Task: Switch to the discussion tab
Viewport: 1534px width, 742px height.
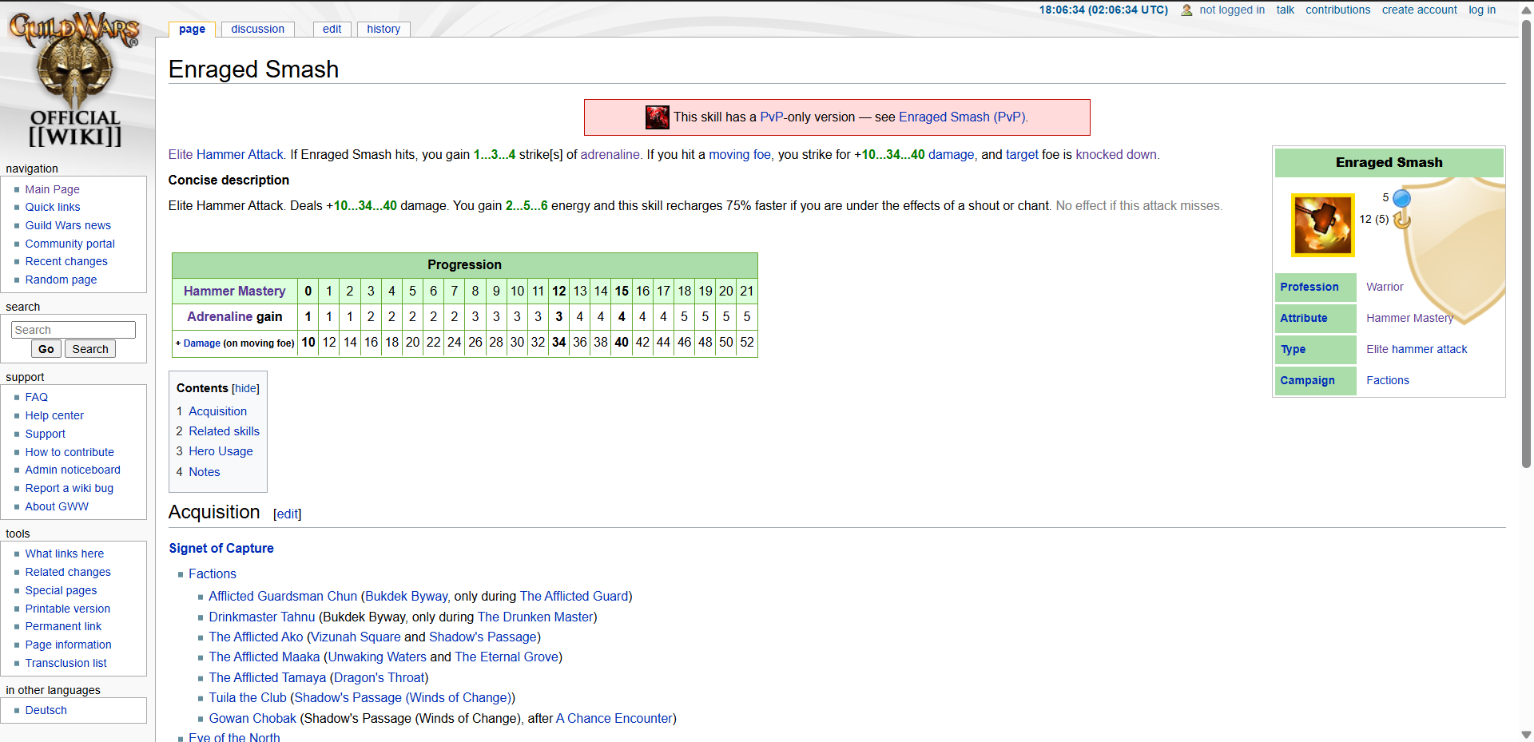Action: 257,29
